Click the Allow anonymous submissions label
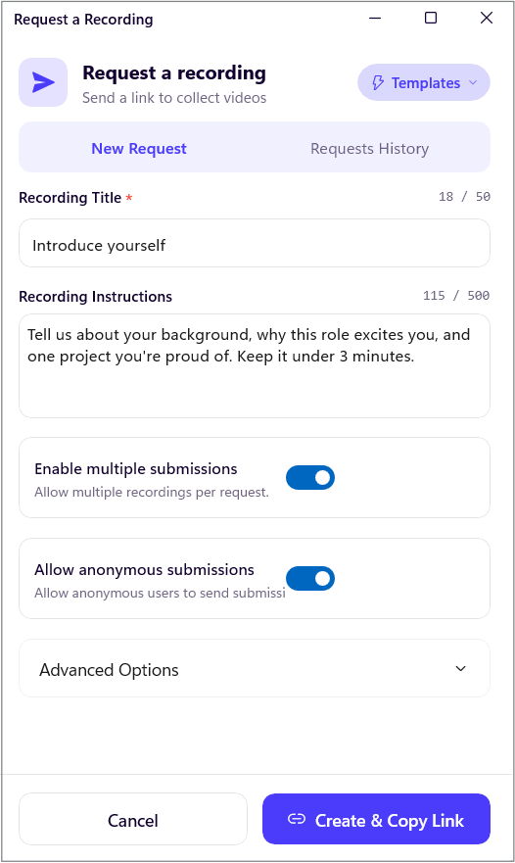 click(x=144, y=570)
